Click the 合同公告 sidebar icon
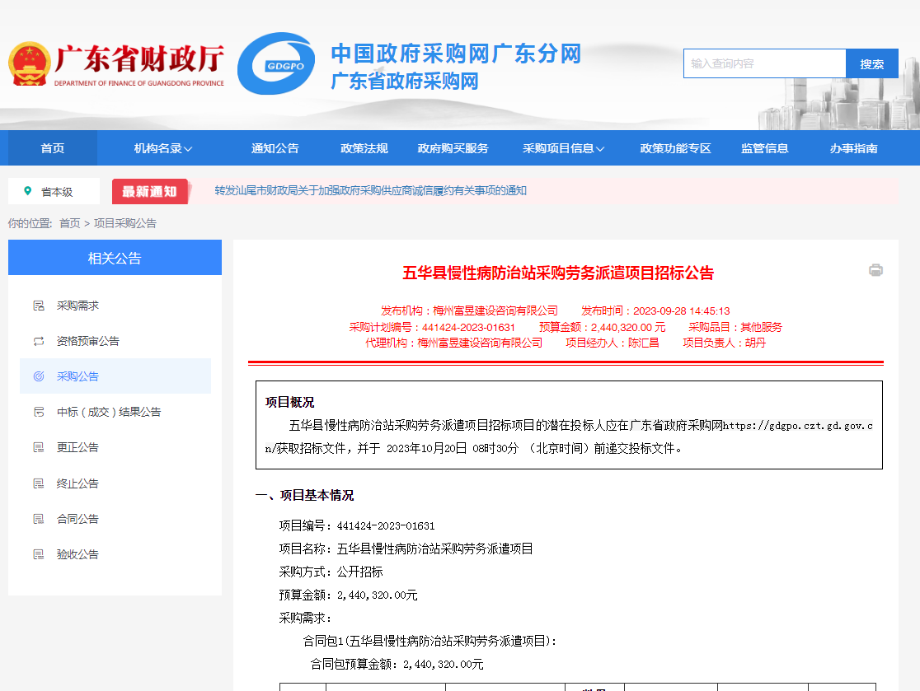 click(39, 518)
